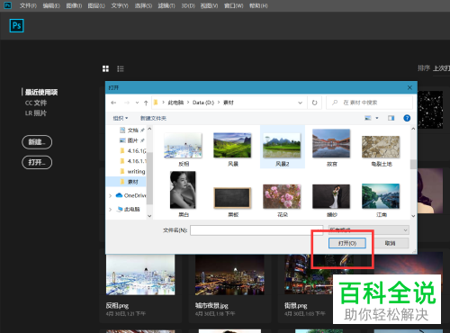Select the 花朵 image thumbnail
Viewport: 450px width, 333px height.
click(282, 196)
